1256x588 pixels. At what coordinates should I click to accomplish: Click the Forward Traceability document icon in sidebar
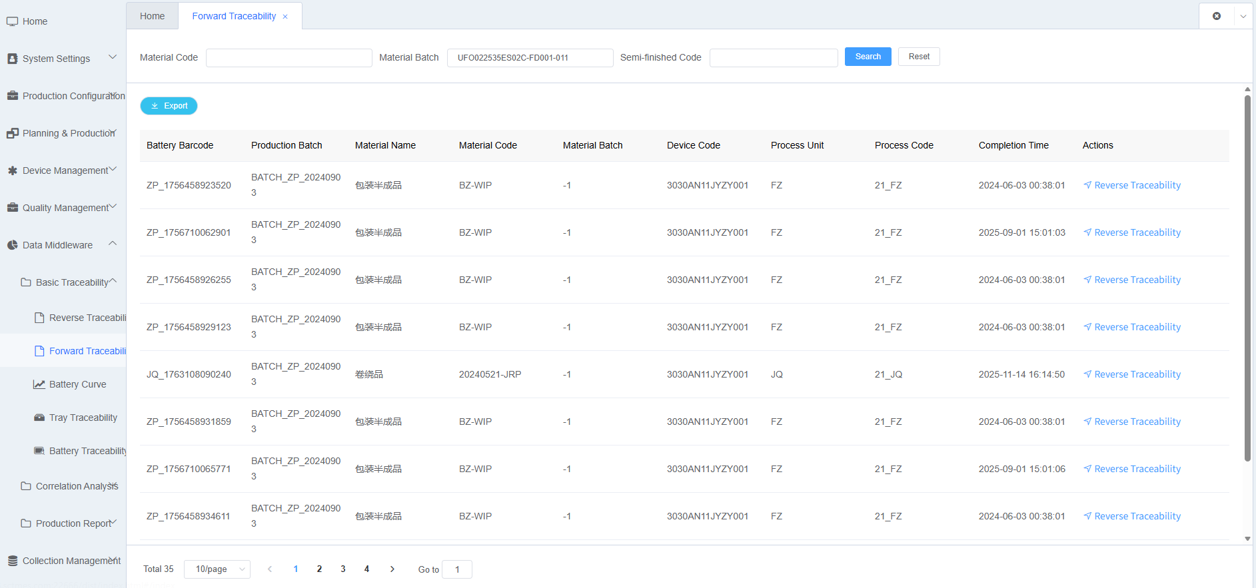click(39, 351)
